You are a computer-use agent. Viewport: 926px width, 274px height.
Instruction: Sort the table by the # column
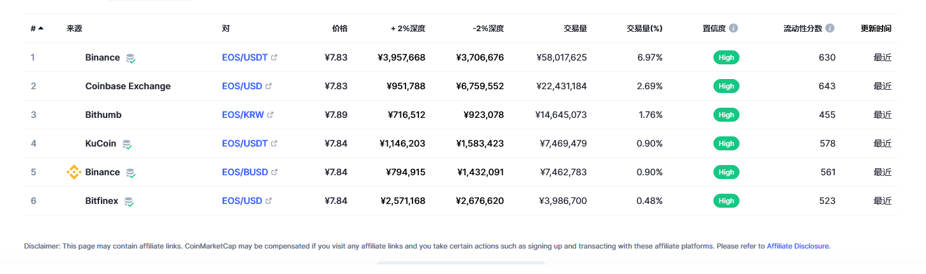click(x=36, y=29)
